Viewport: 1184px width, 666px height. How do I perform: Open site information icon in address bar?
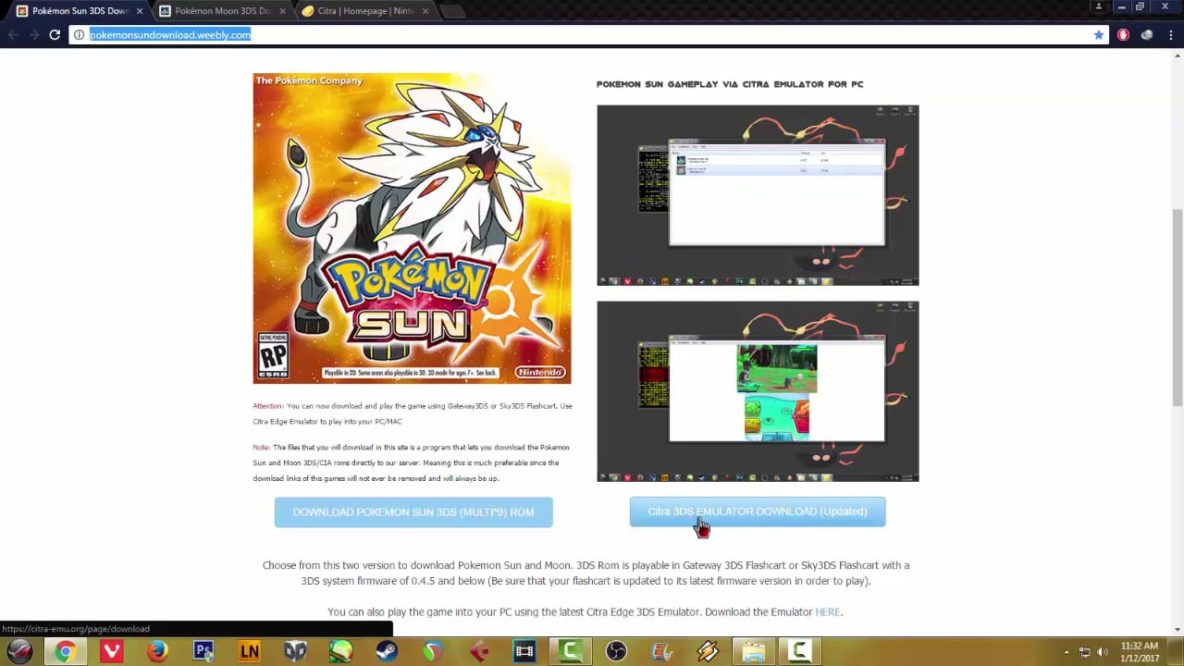pyautogui.click(x=80, y=34)
